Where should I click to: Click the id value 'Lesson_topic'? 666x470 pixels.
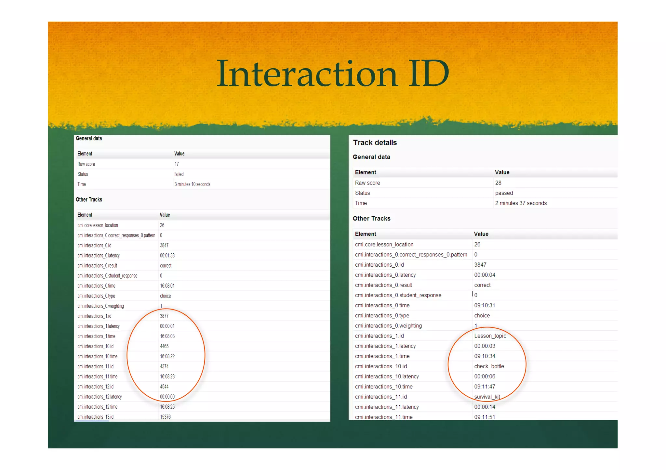[x=490, y=336]
